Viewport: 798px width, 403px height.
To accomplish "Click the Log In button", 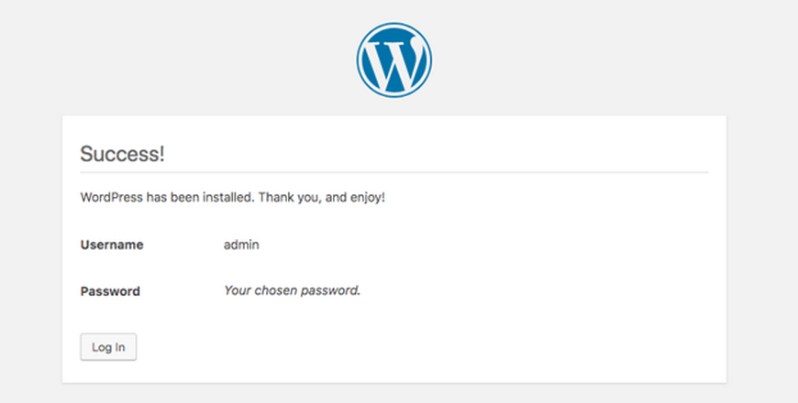I will click(x=108, y=347).
